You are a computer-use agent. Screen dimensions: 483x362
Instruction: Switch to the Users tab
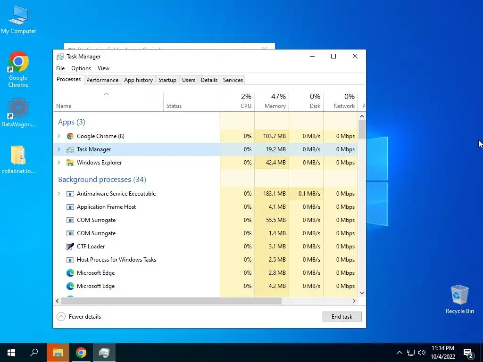tap(189, 80)
